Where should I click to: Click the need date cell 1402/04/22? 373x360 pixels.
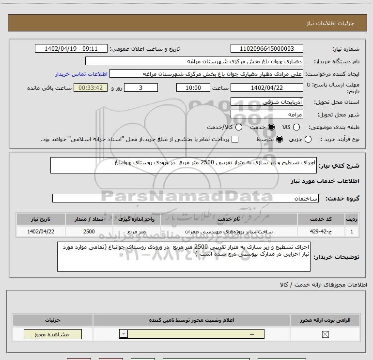coord(41,231)
